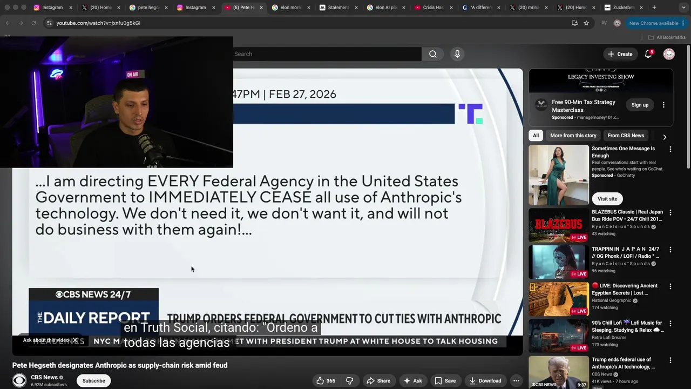View site information icon in address bar

[49, 23]
